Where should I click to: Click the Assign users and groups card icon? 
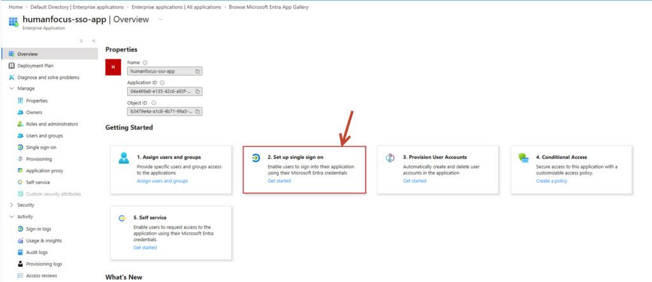click(124, 158)
